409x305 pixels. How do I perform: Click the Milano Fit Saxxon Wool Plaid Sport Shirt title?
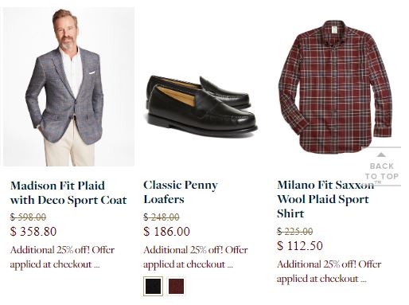325,199
